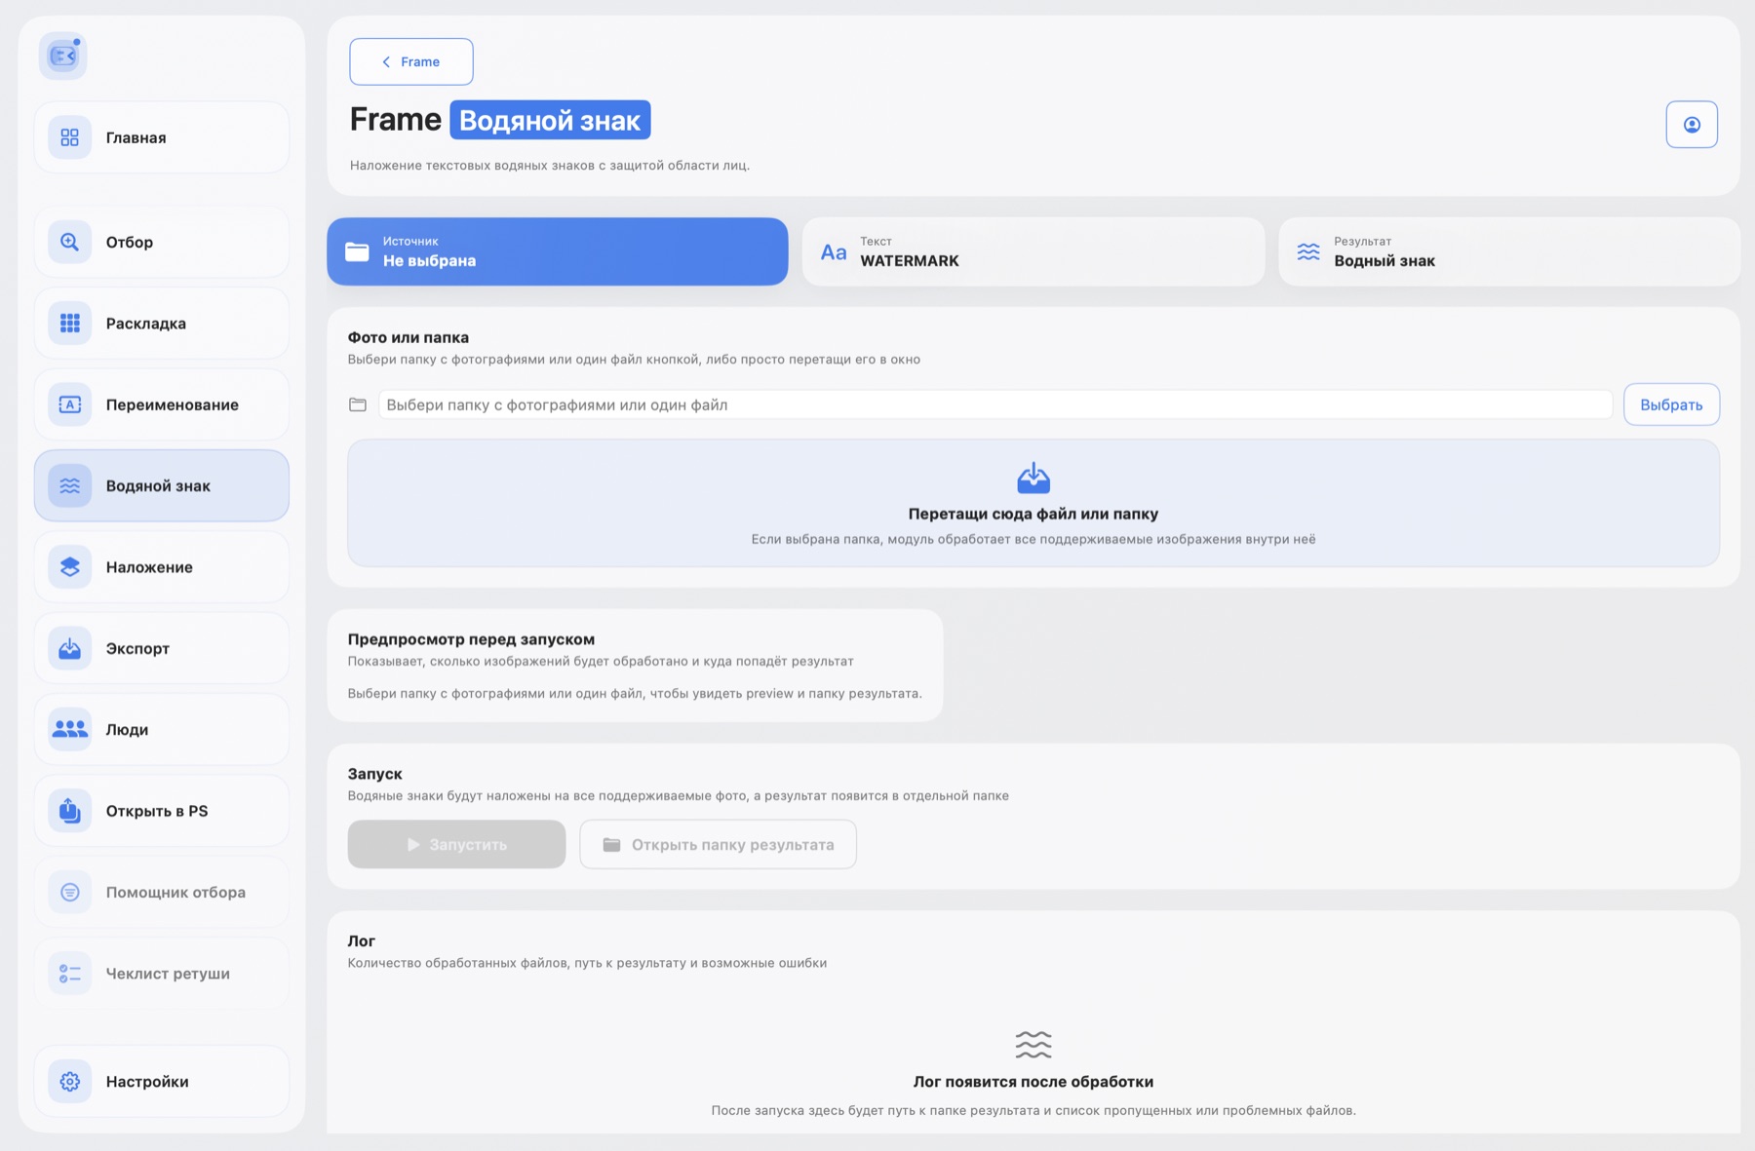This screenshot has height=1151, width=1755.
Task: Click the Лог section heading
Action: (361, 940)
